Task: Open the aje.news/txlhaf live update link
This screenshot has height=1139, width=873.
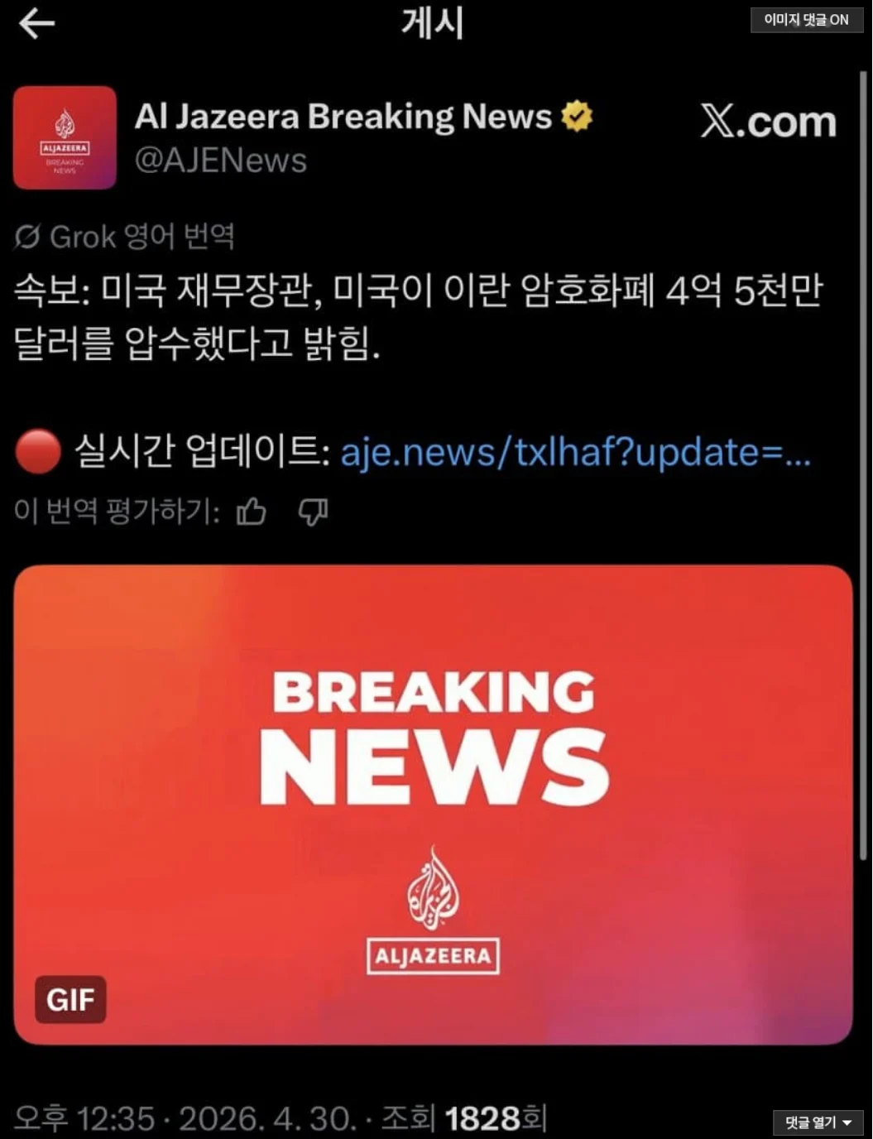Action: click(x=576, y=452)
